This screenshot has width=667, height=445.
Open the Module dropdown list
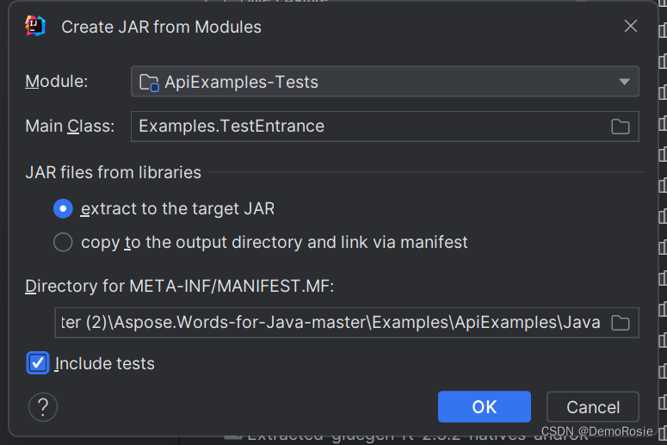[385, 81]
